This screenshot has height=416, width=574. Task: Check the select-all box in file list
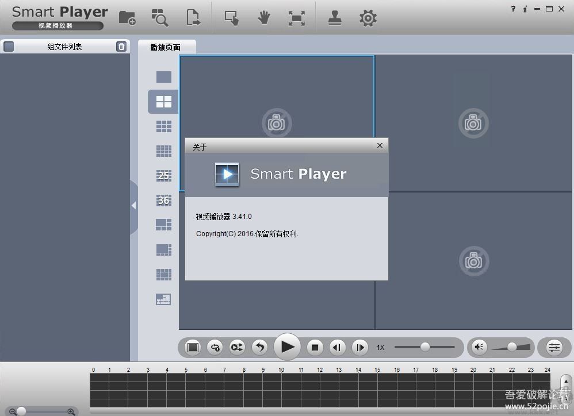click(9, 47)
